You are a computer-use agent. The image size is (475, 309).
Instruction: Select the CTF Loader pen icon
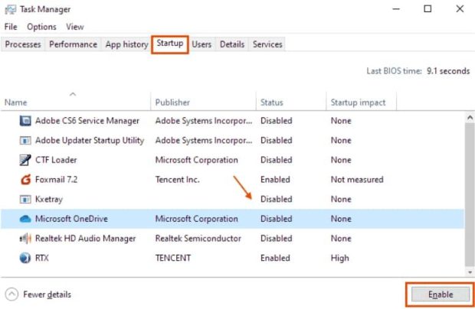[25, 161]
